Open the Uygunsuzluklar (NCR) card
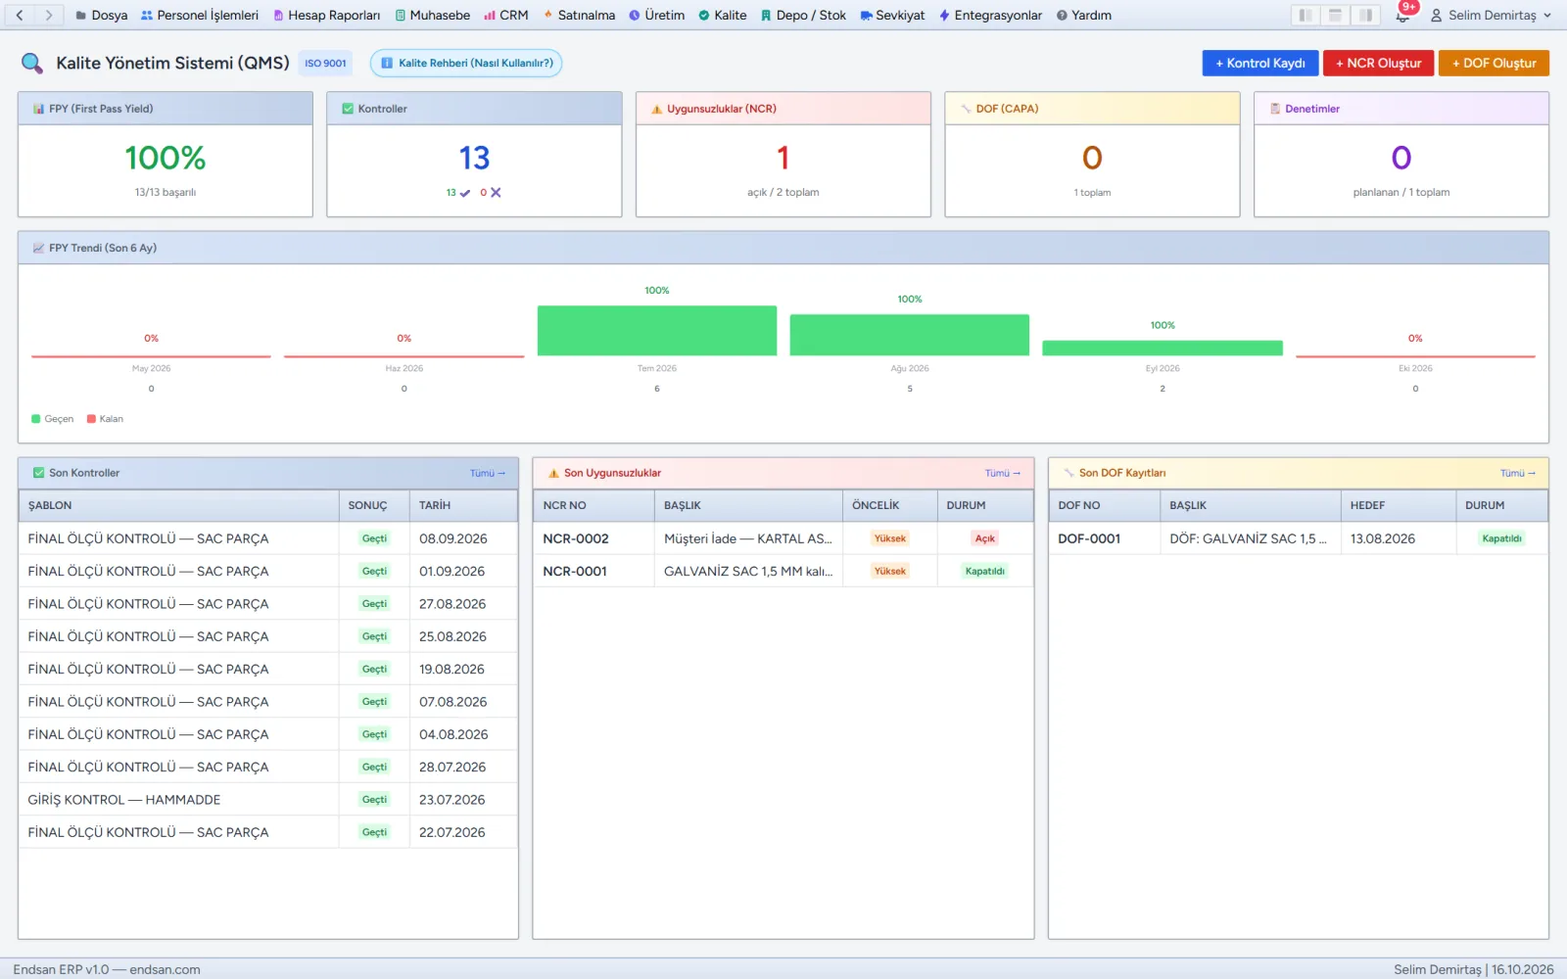This screenshot has width=1567, height=979. (x=783, y=155)
